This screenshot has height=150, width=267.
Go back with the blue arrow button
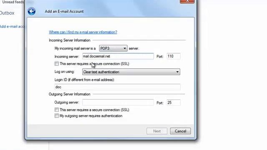(x=32, y=11)
